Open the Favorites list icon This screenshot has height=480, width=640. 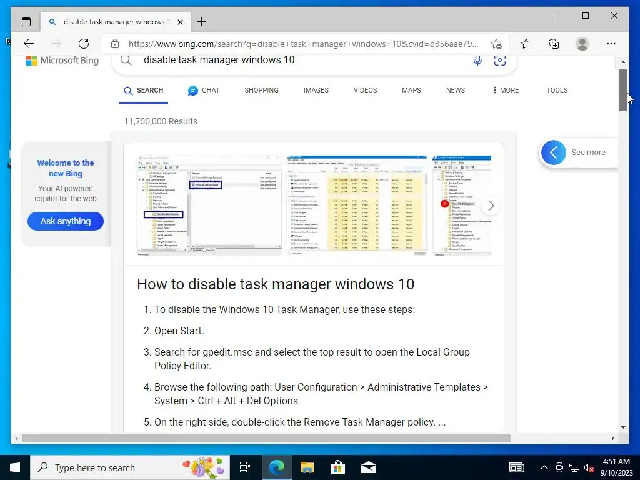[526, 44]
